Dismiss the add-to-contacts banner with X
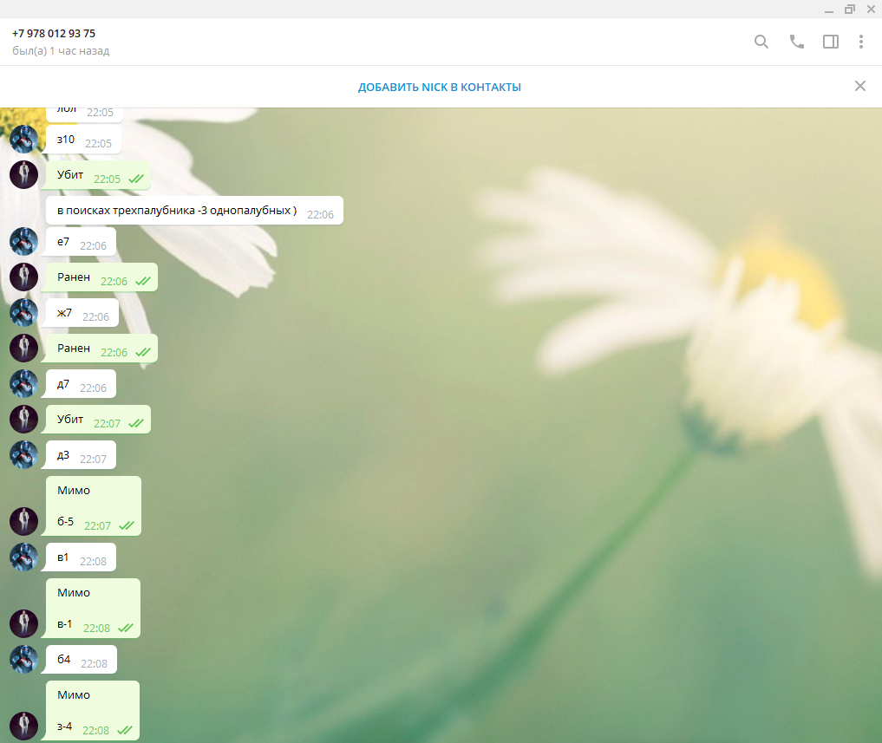The height and width of the screenshot is (743, 882). [860, 86]
